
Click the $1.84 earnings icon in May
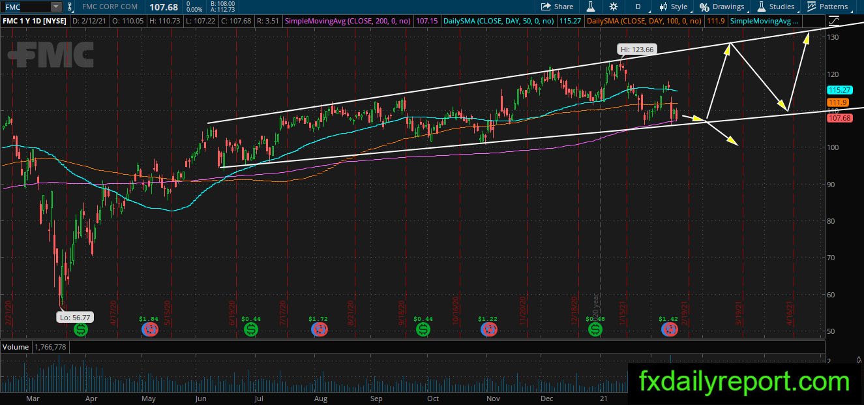coord(149,329)
